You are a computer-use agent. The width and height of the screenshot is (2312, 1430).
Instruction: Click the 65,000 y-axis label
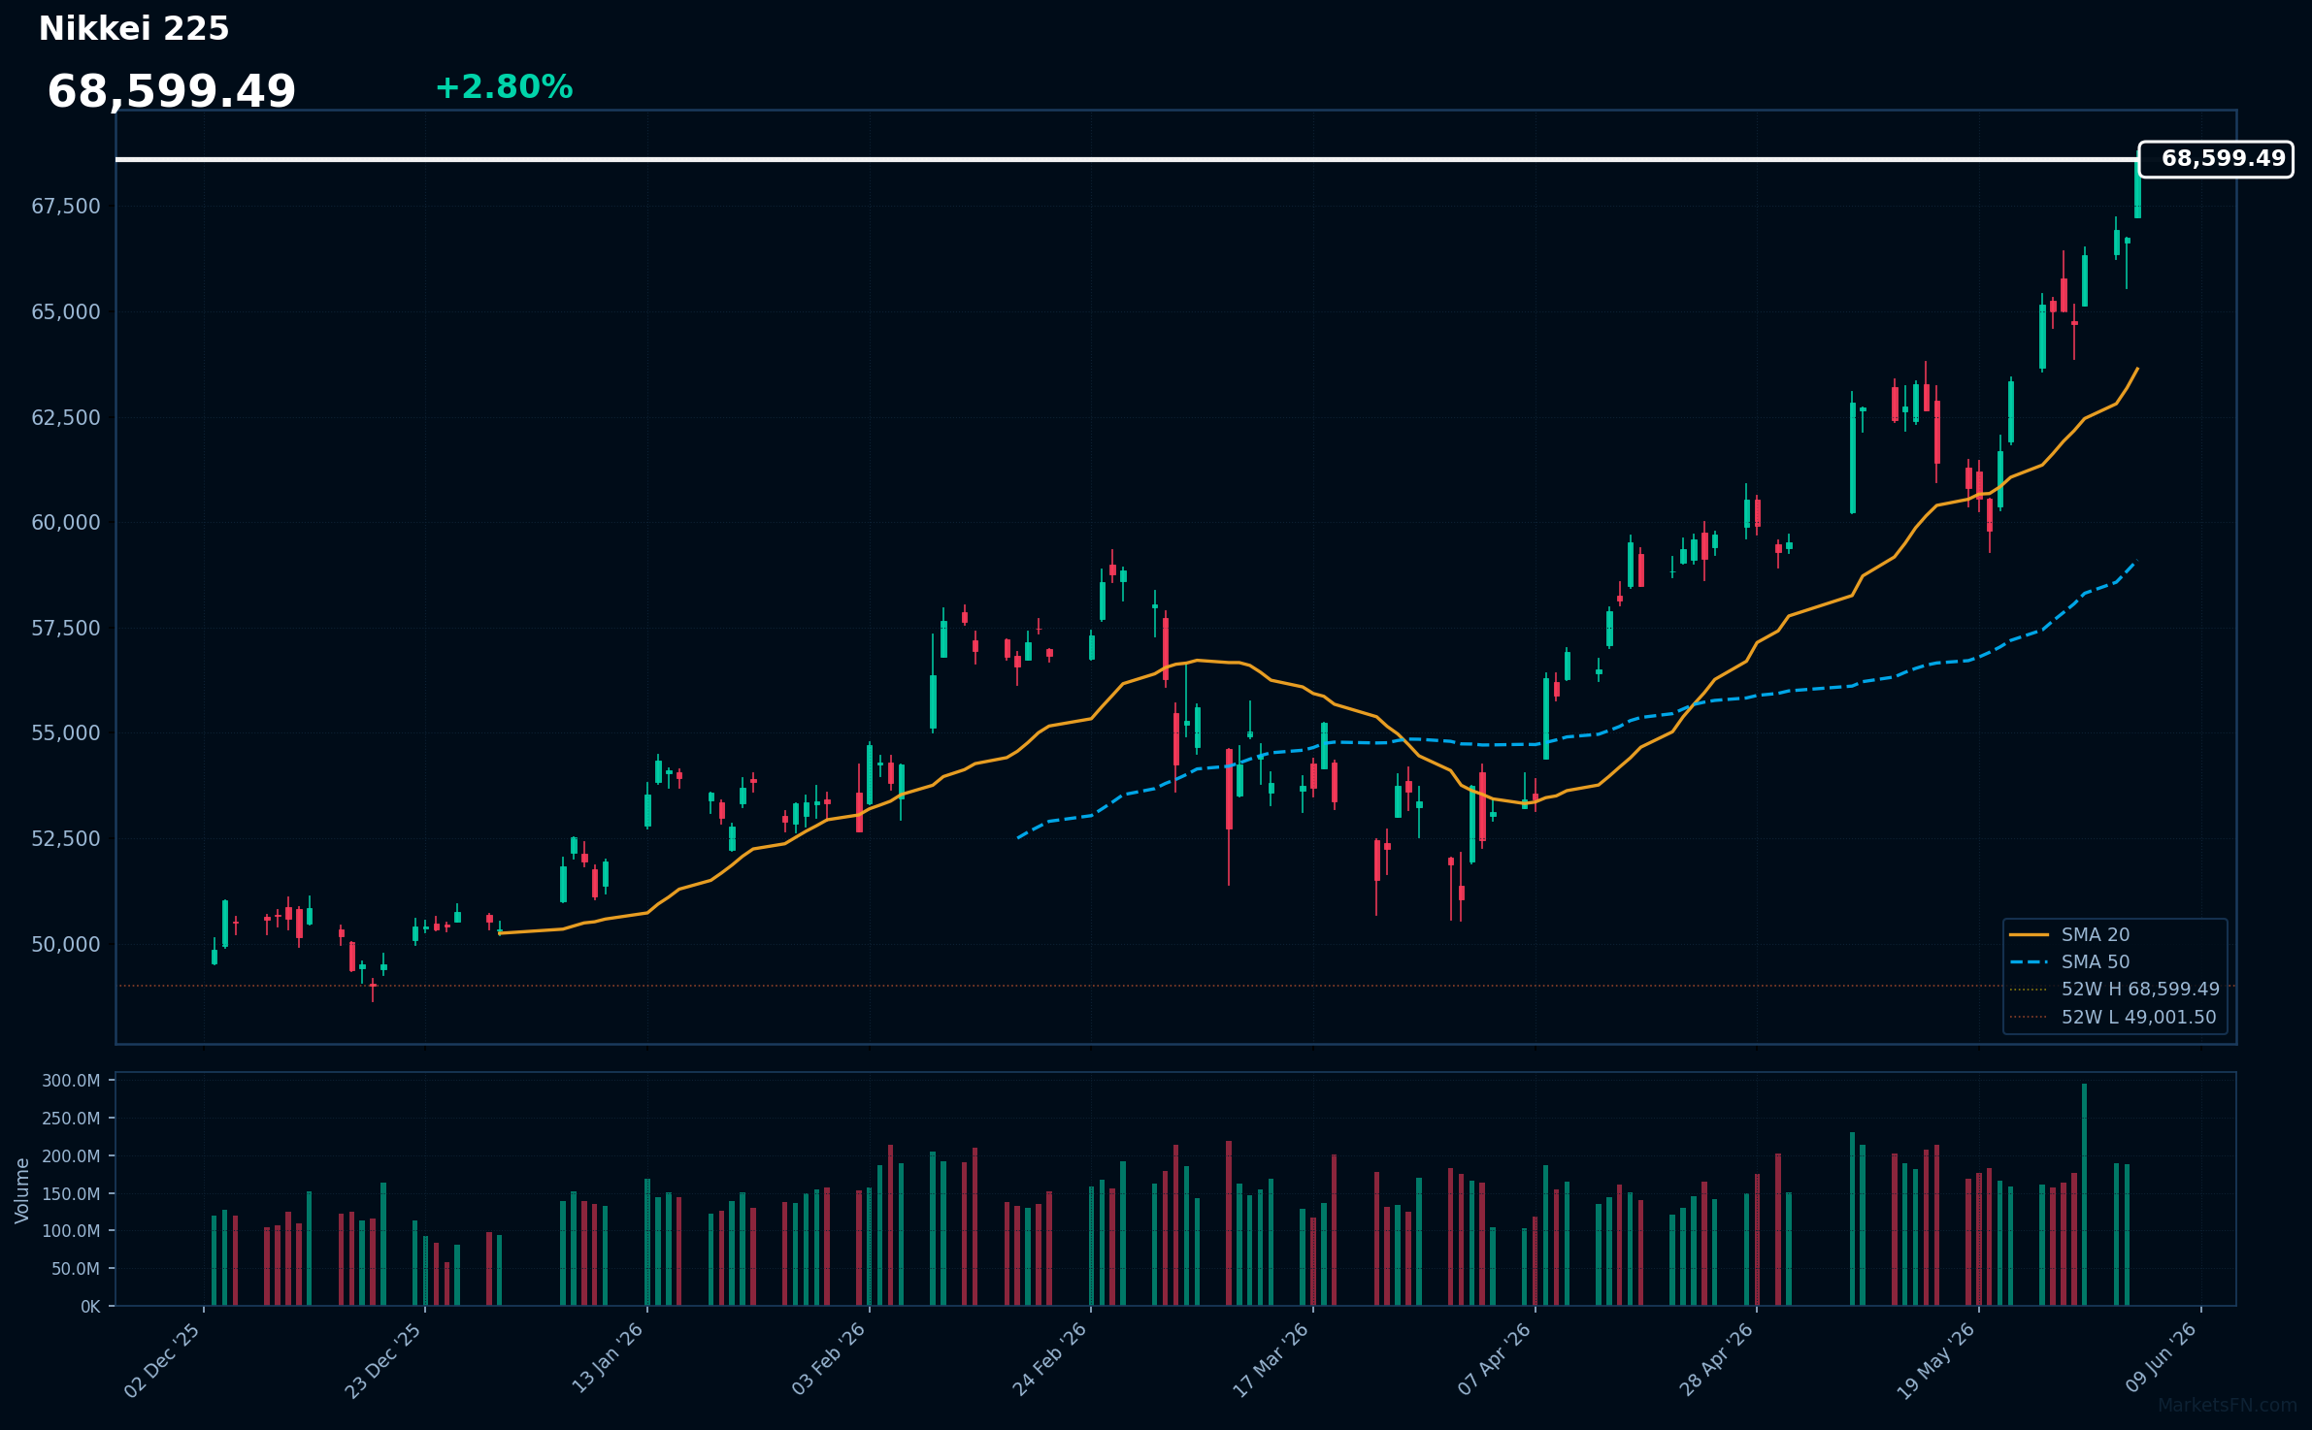(66, 311)
